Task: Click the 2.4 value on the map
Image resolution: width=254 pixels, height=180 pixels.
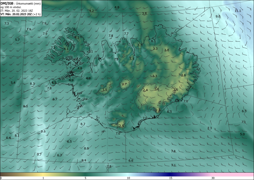Action: [x=145, y=90]
